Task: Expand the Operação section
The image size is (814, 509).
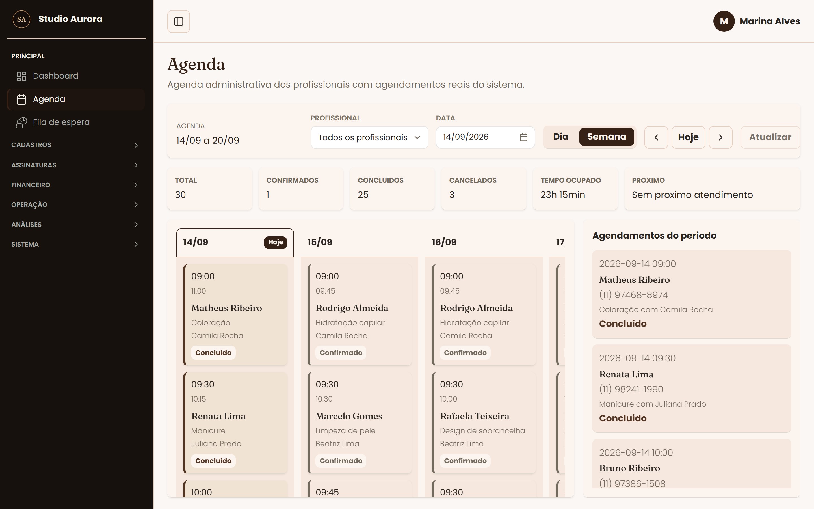Action: pos(75,205)
